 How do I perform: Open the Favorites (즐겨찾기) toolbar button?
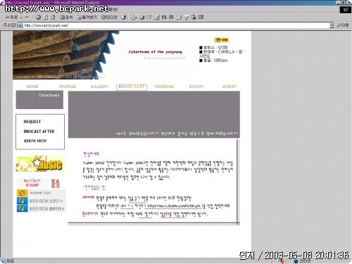[87, 17]
